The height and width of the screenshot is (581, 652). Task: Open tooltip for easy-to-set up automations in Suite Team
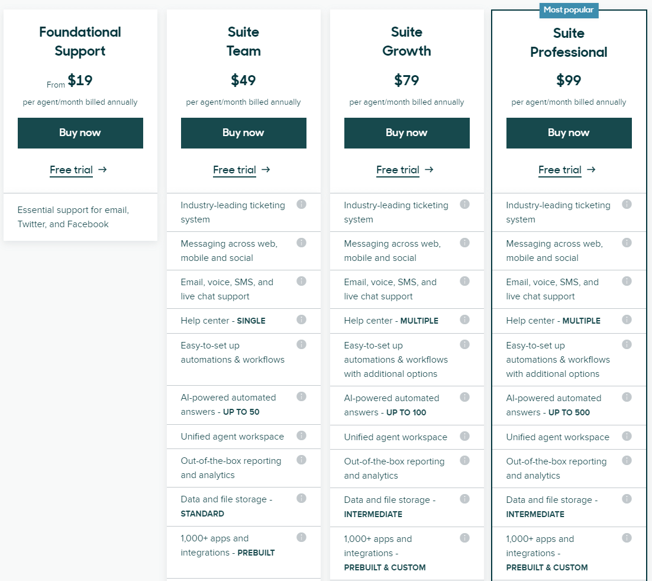302,344
